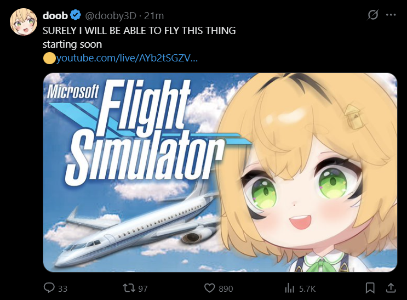The image size is (407, 300).
Task: Open view analytics bar chart icon
Action: point(289,288)
